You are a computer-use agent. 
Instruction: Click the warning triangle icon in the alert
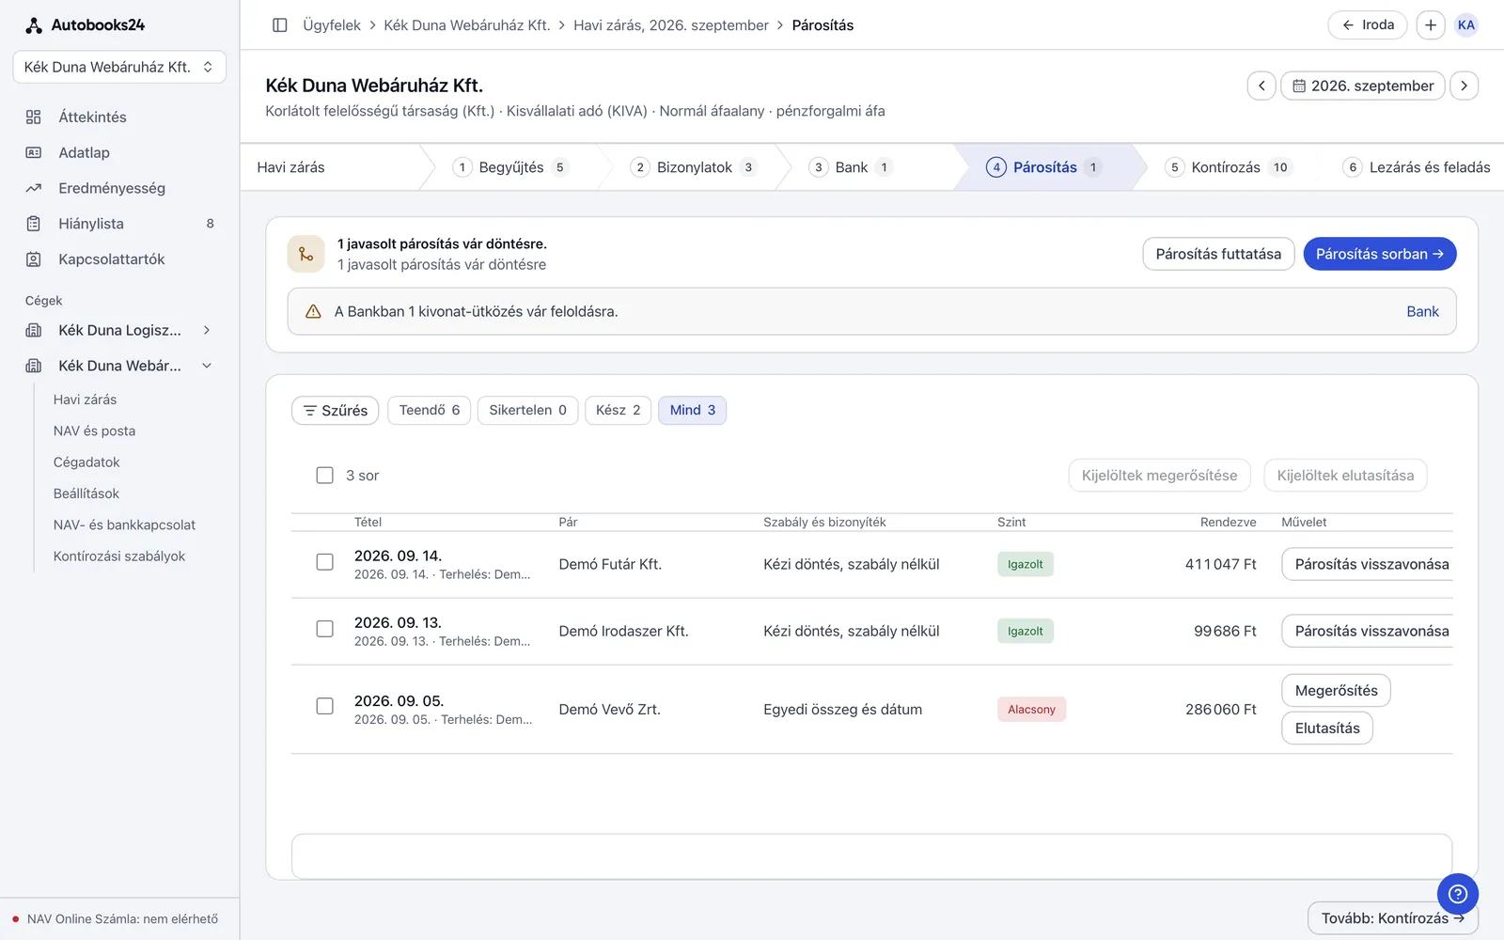(314, 311)
